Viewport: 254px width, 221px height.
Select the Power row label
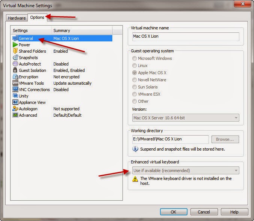24,45
